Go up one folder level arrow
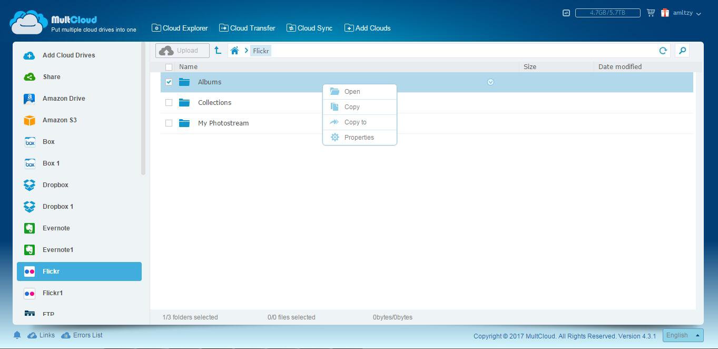This screenshot has height=349, width=718. click(x=218, y=51)
